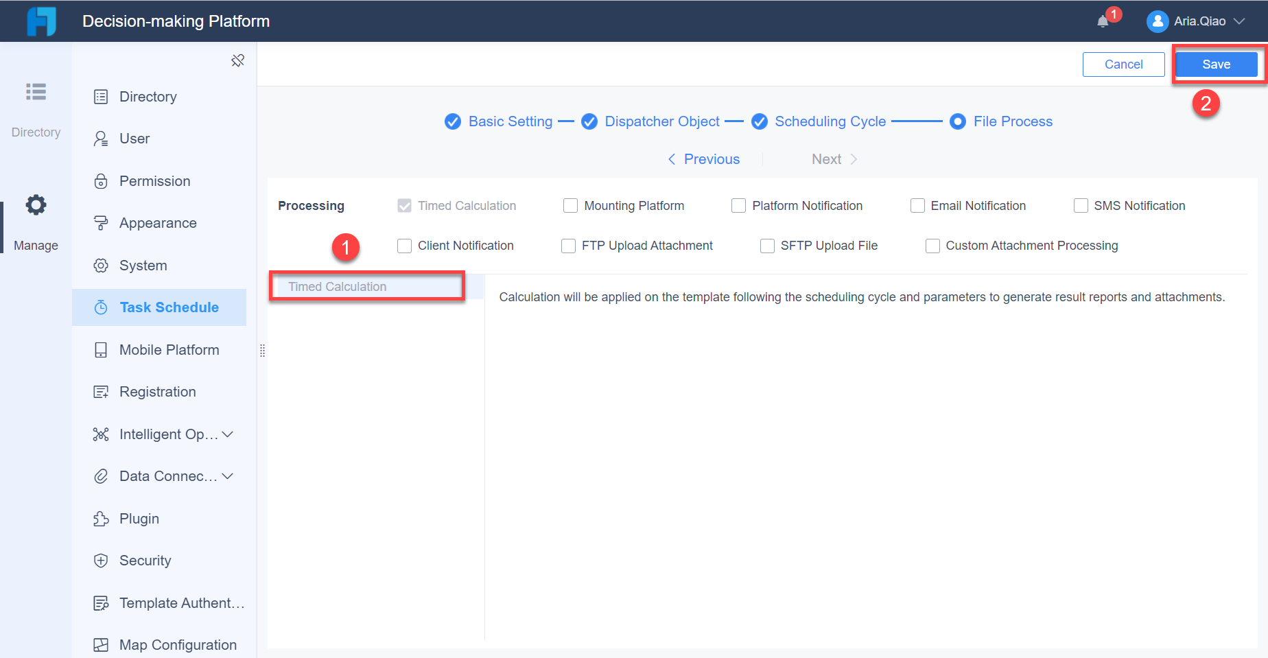Jump to the Basic Setting step
Viewport: 1268px width, 658px height.
510,121
